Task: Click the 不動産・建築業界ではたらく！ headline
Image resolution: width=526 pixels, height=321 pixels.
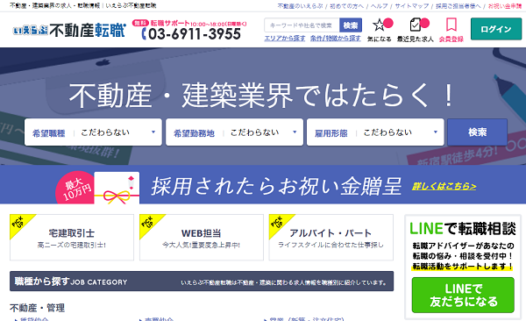Action: [x=262, y=96]
